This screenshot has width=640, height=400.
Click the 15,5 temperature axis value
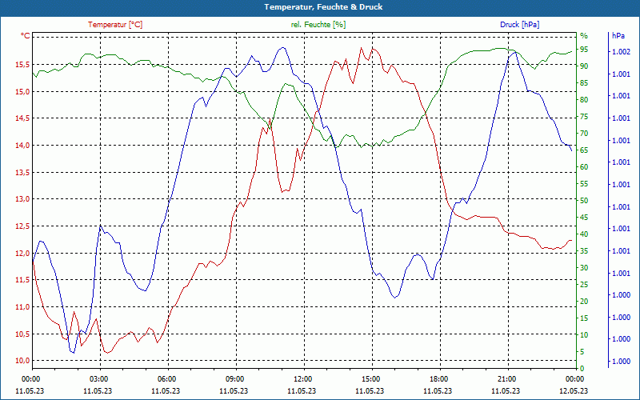(x=22, y=65)
